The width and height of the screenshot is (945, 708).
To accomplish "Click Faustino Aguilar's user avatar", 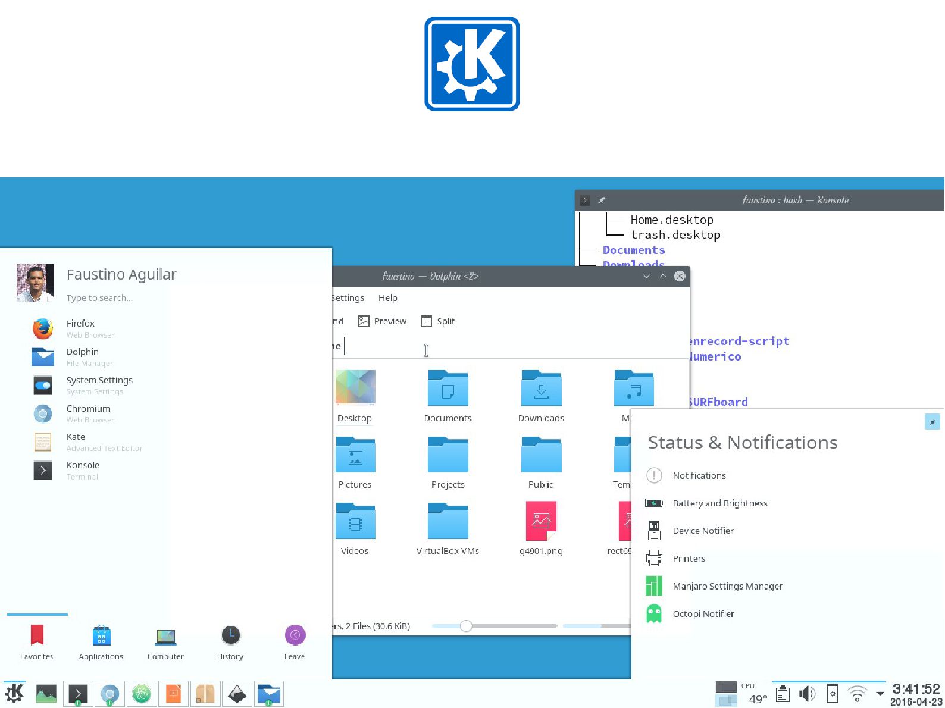I will (x=35, y=283).
